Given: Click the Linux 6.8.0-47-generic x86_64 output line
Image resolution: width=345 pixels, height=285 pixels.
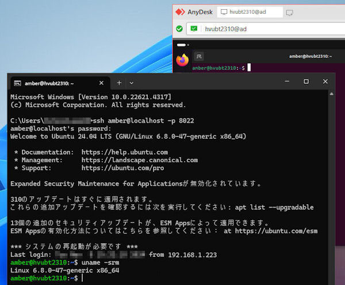Looking at the screenshot, I should point(64,270).
